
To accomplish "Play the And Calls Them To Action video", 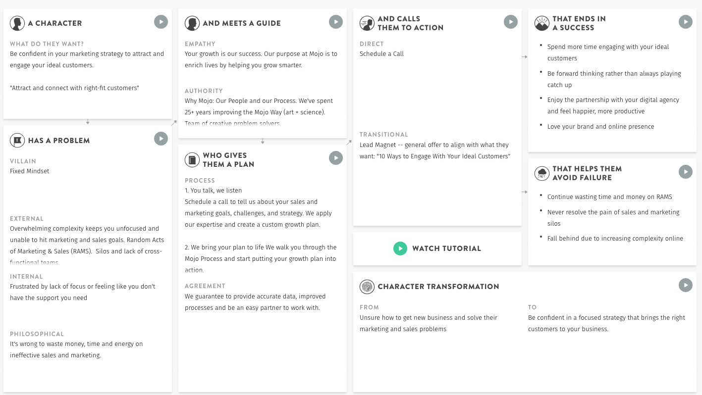I will coord(510,21).
